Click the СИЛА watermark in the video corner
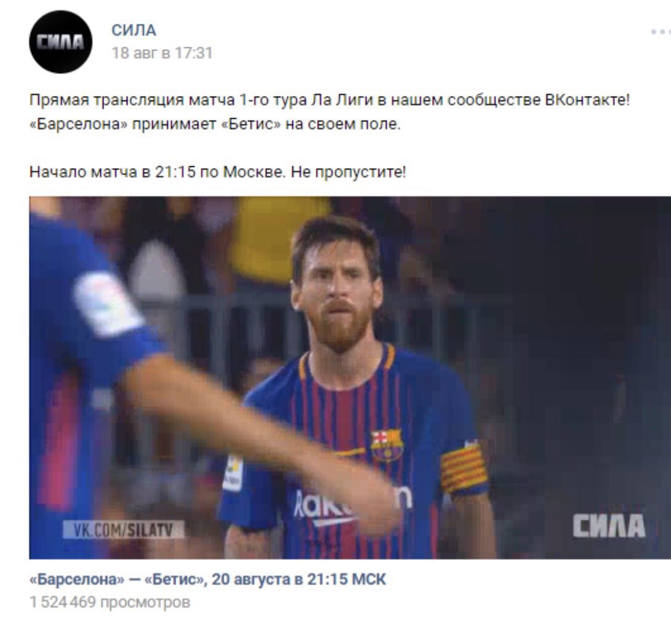Screen dimensions: 671x619 pos(609,525)
